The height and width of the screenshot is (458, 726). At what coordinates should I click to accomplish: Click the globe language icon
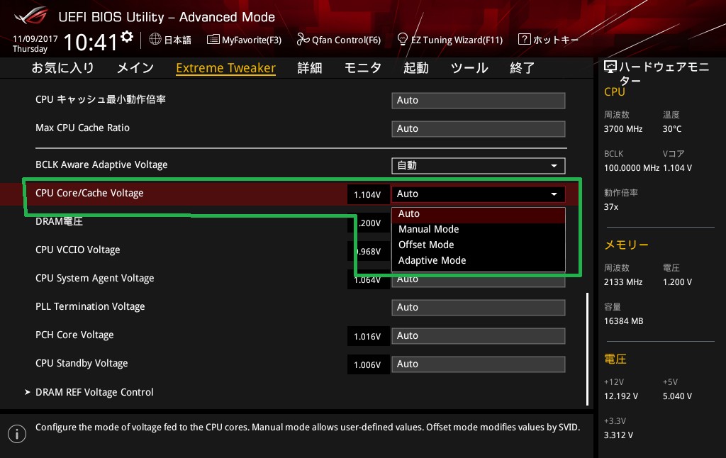pos(155,40)
